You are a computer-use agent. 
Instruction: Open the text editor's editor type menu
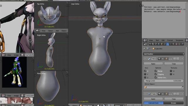click(x=145, y=40)
